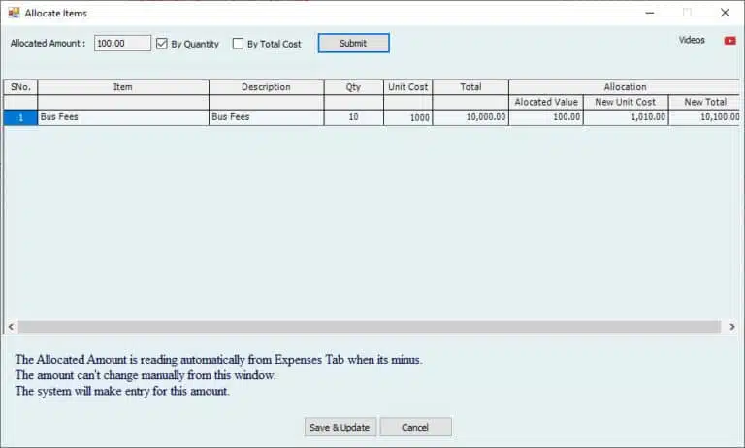Close the Allocate Items window
This screenshot has width=745, height=448.
pyautogui.click(x=725, y=13)
